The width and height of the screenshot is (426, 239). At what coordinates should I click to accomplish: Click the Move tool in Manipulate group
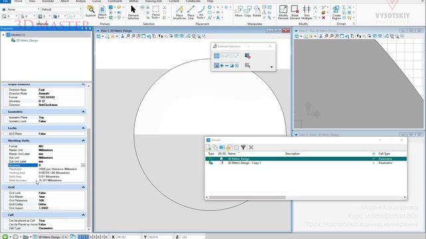tap(238, 11)
